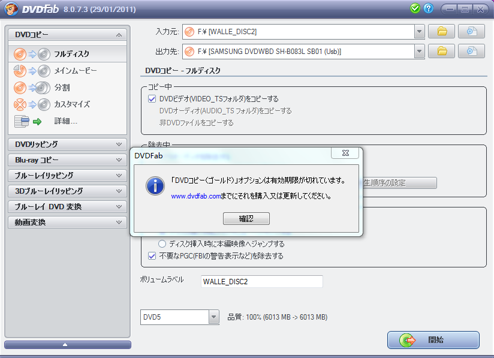Choose the カスタマイズ copy mode
Viewport: 494px width, 358px height.
[67, 104]
